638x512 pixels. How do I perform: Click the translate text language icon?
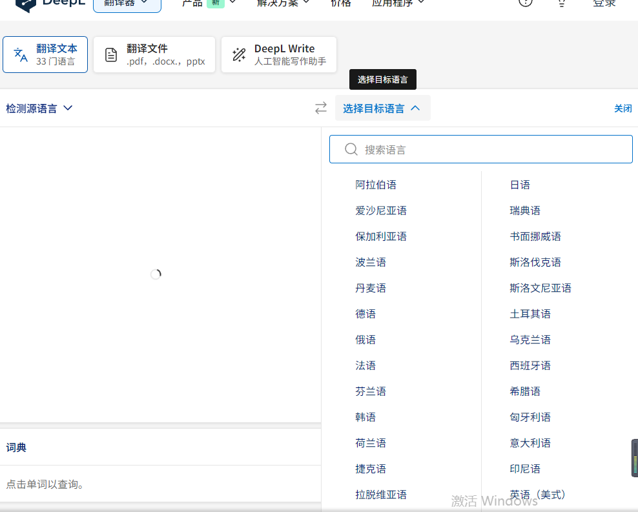click(x=21, y=54)
